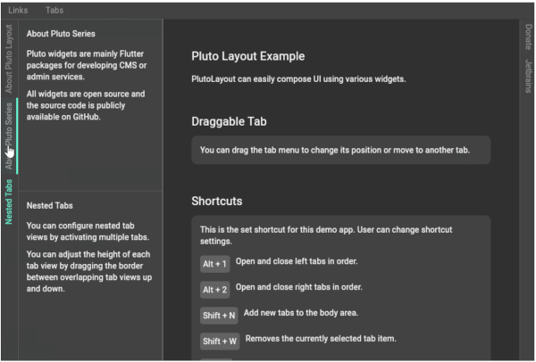This screenshot has height=362, width=536.
Task: Open the Tabs menu
Action: click(54, 10)
